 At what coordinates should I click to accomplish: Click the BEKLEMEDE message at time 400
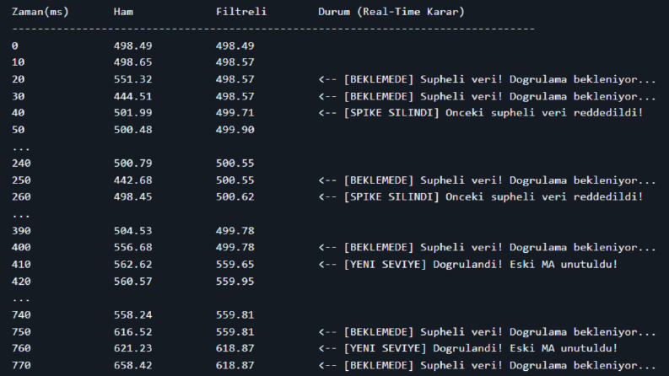(x=487, y=247)
